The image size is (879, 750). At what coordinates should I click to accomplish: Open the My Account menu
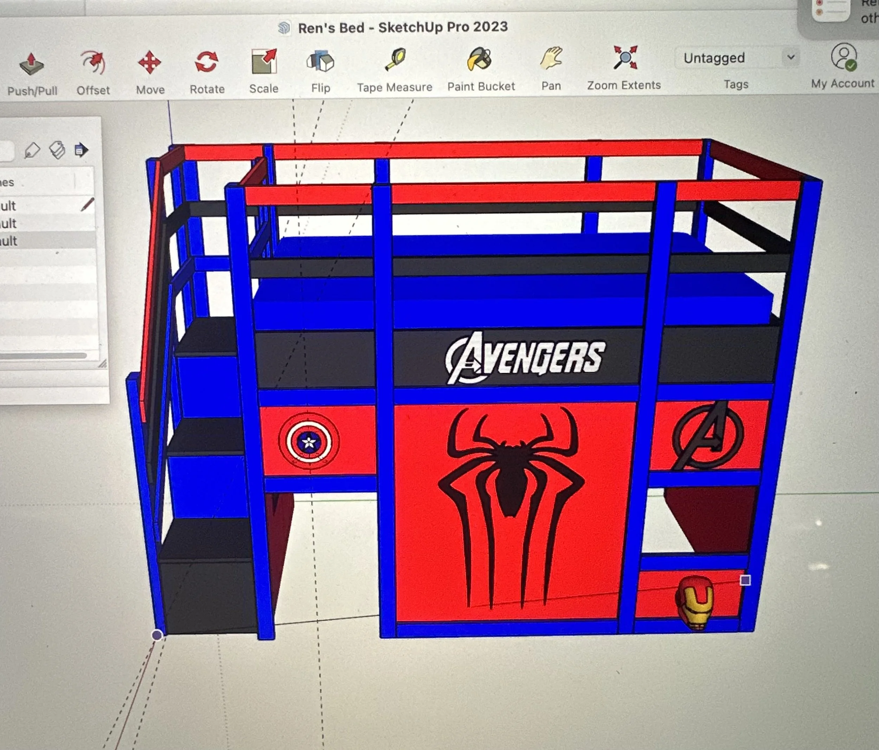point(843,57)
